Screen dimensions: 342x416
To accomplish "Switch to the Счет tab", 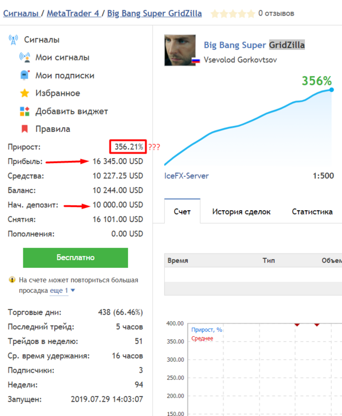I will coord(182,211).
